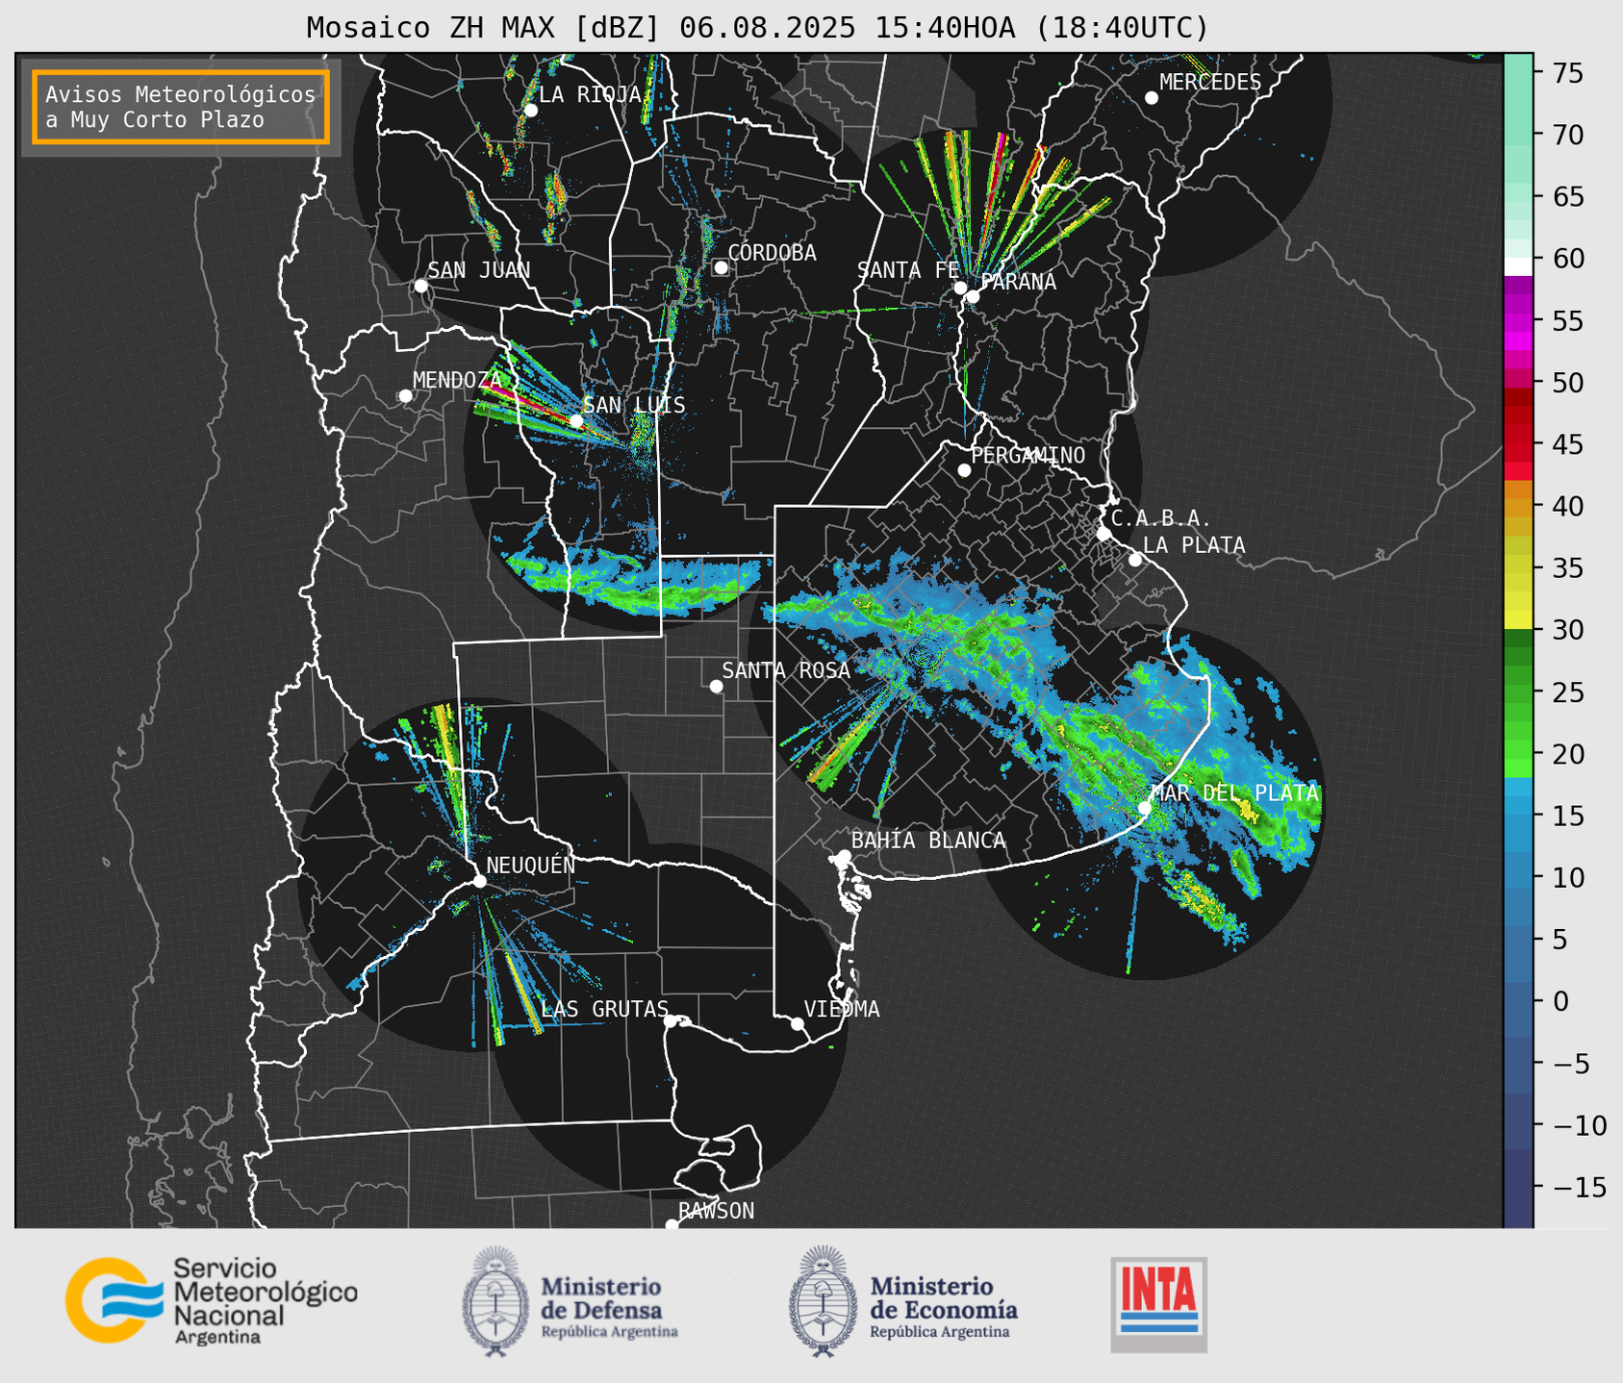Click the SANTA ROSA label text

point(786,670)
